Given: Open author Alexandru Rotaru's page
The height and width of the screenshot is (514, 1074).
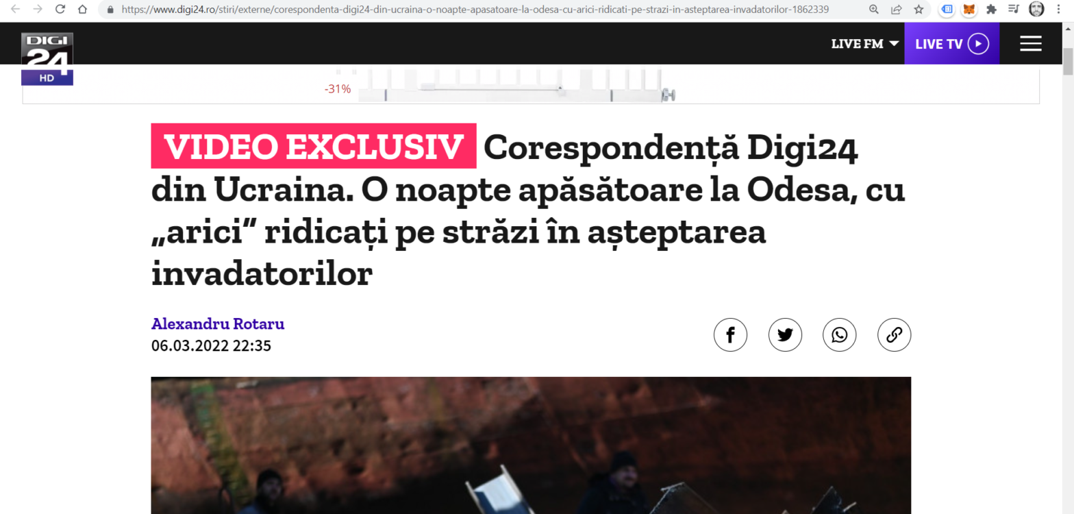Looking at the screenshot, I should pyautogui.click(x=218, y=324).
